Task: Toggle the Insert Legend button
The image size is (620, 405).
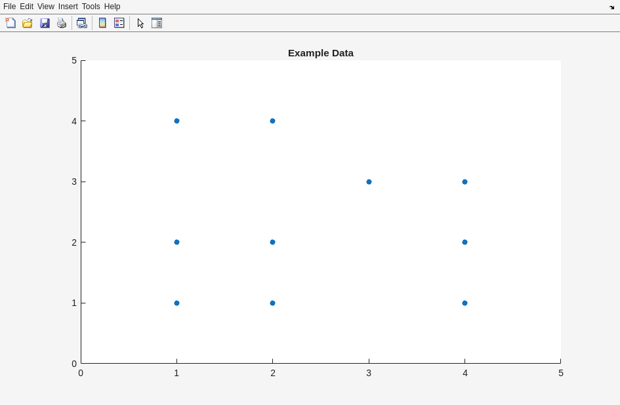Action: pyautogui.click(x=119, y=23)
